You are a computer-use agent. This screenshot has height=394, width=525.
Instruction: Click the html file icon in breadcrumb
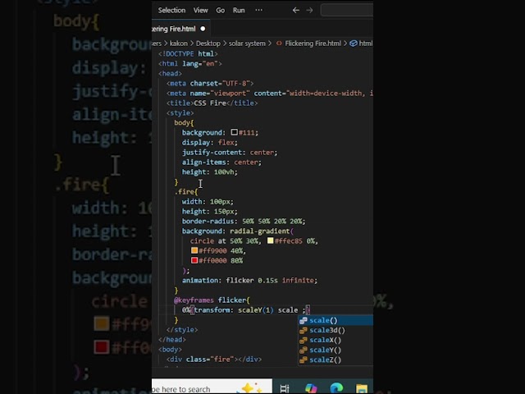click(279, 44)
